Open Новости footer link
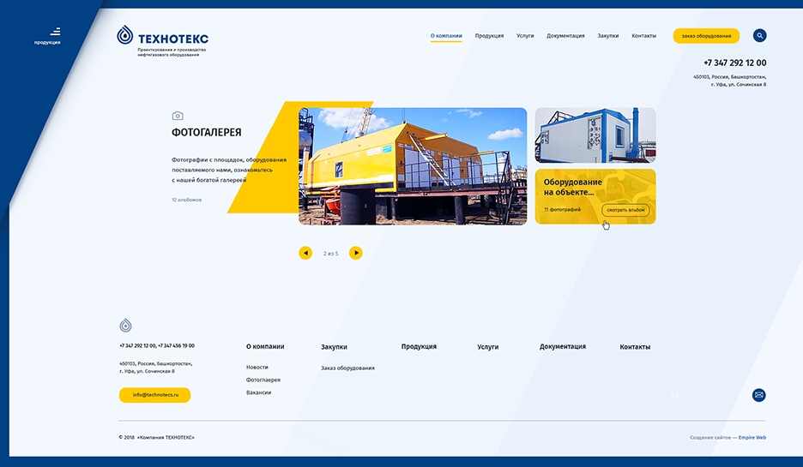Screen dimensions: 803x467 pyautogui.click(x=257, y=368)
